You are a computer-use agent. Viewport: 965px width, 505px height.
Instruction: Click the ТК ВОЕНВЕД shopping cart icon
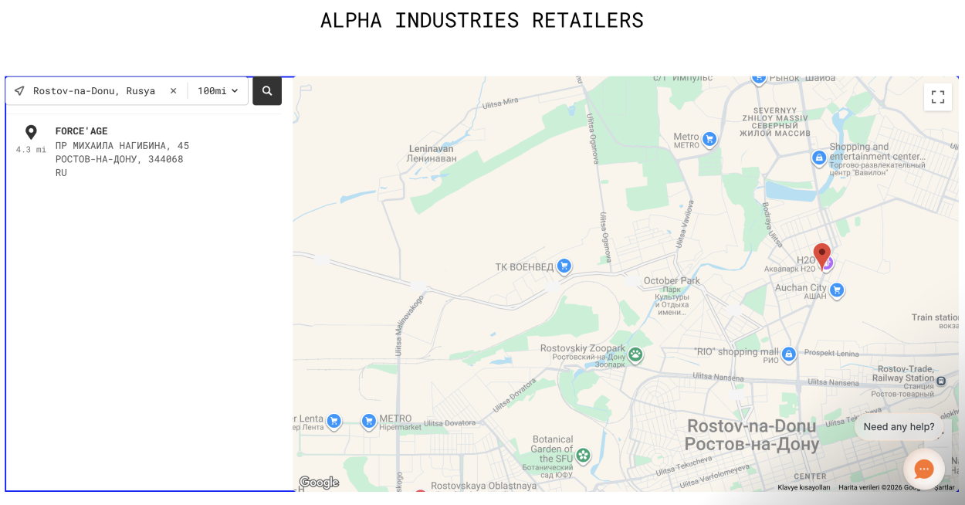click(564, 266)
